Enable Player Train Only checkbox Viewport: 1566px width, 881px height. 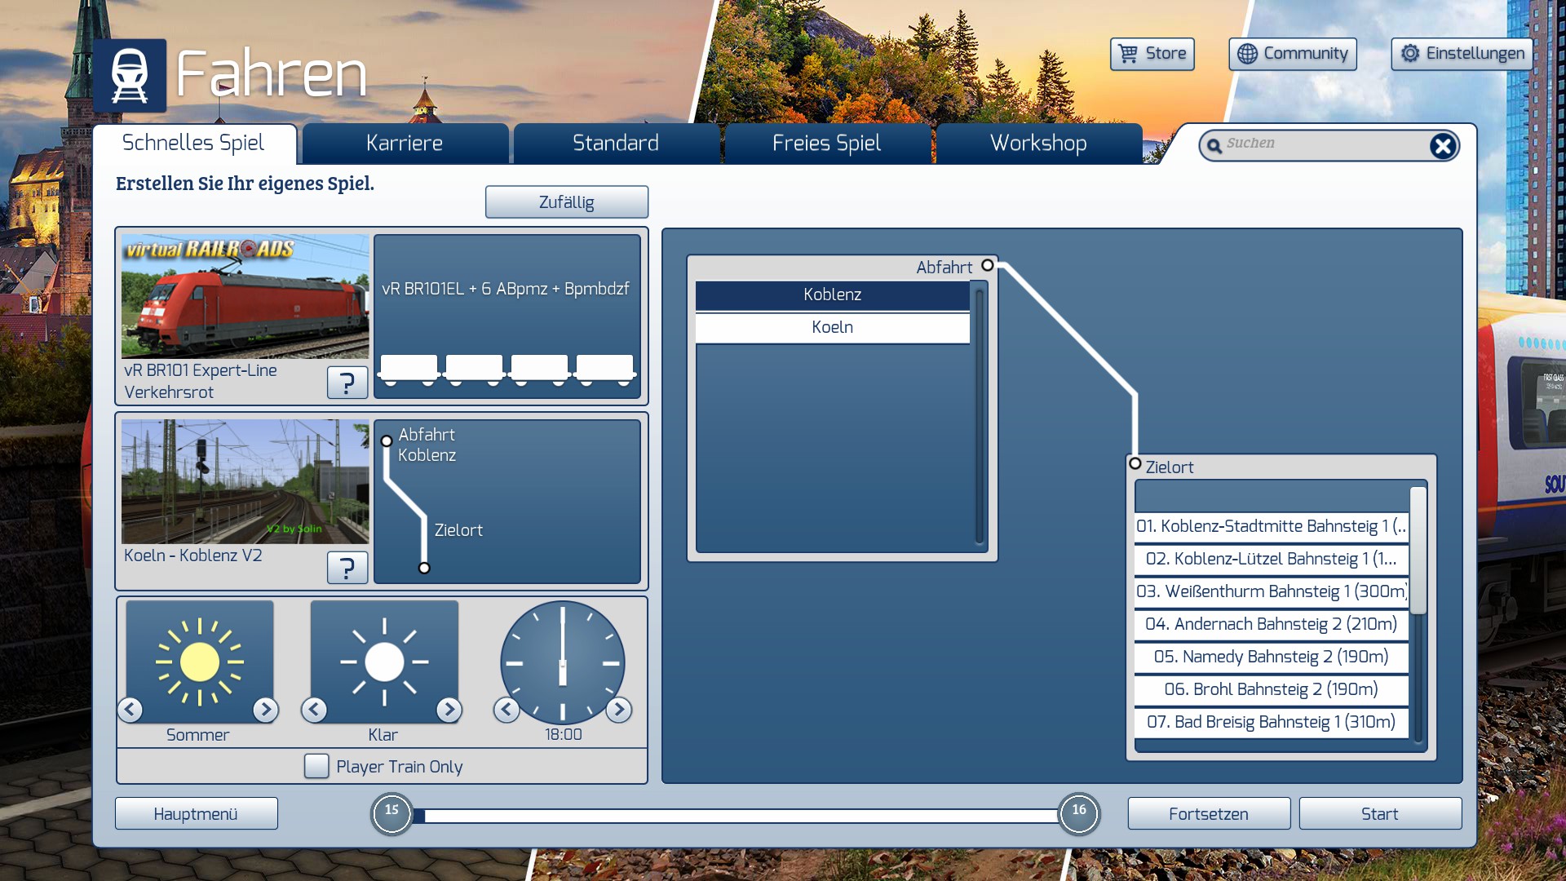point(316,766)
